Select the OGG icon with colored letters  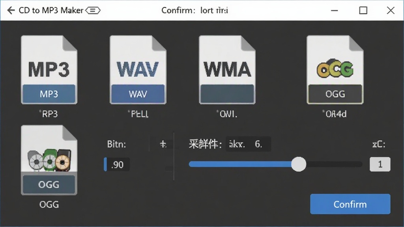[x=335, y=70]
